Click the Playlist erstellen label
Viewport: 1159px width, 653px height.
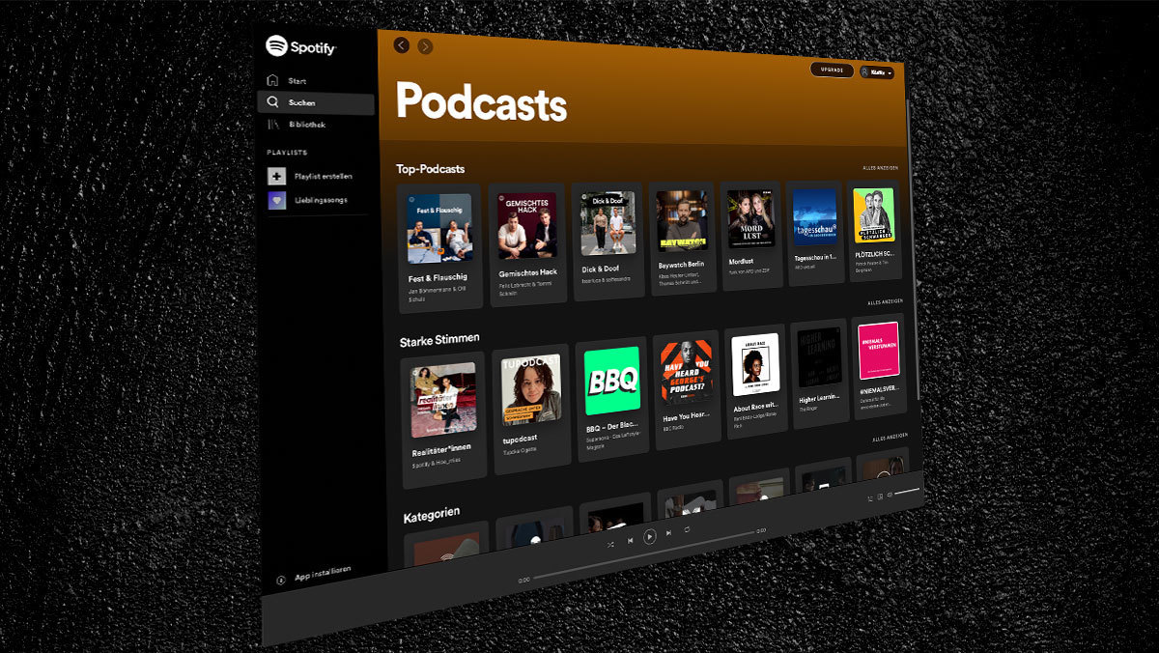pyautogui.click(x=324, y=177)
